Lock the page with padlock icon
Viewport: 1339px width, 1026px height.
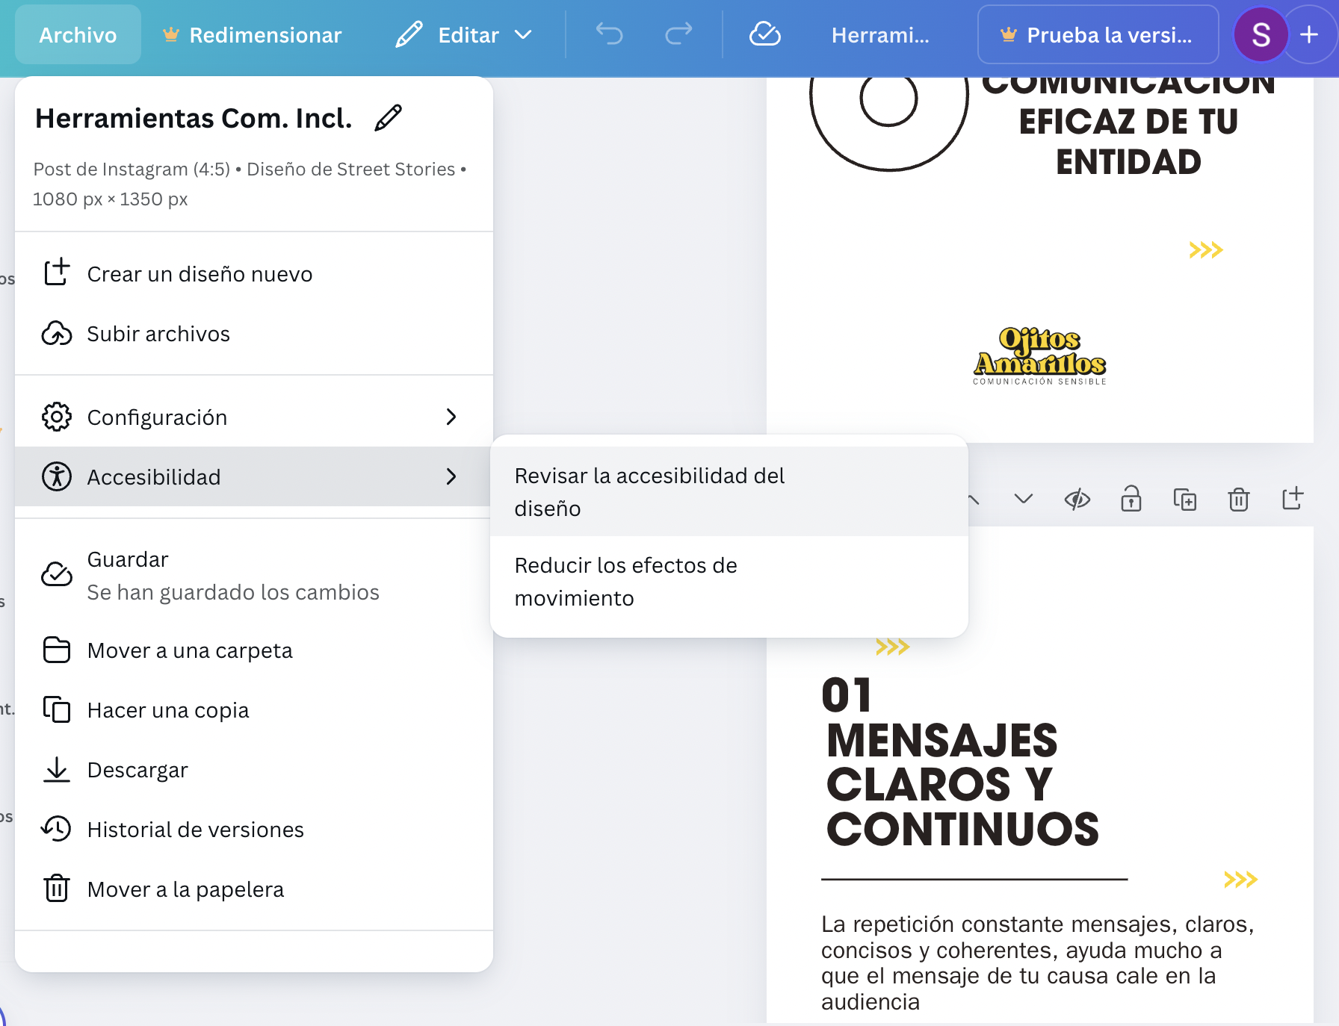click(x=1131, y=499)
